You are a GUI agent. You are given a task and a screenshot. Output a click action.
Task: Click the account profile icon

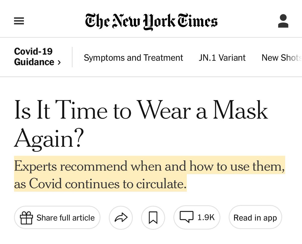tap(283, 21)
